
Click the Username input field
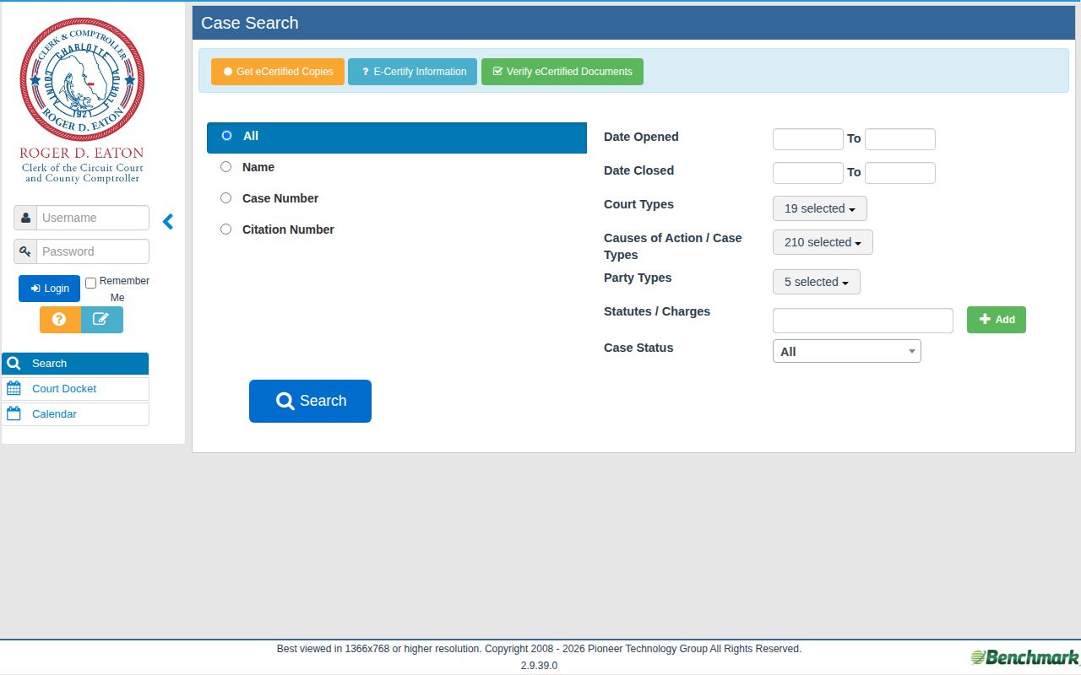coord(93,218)
